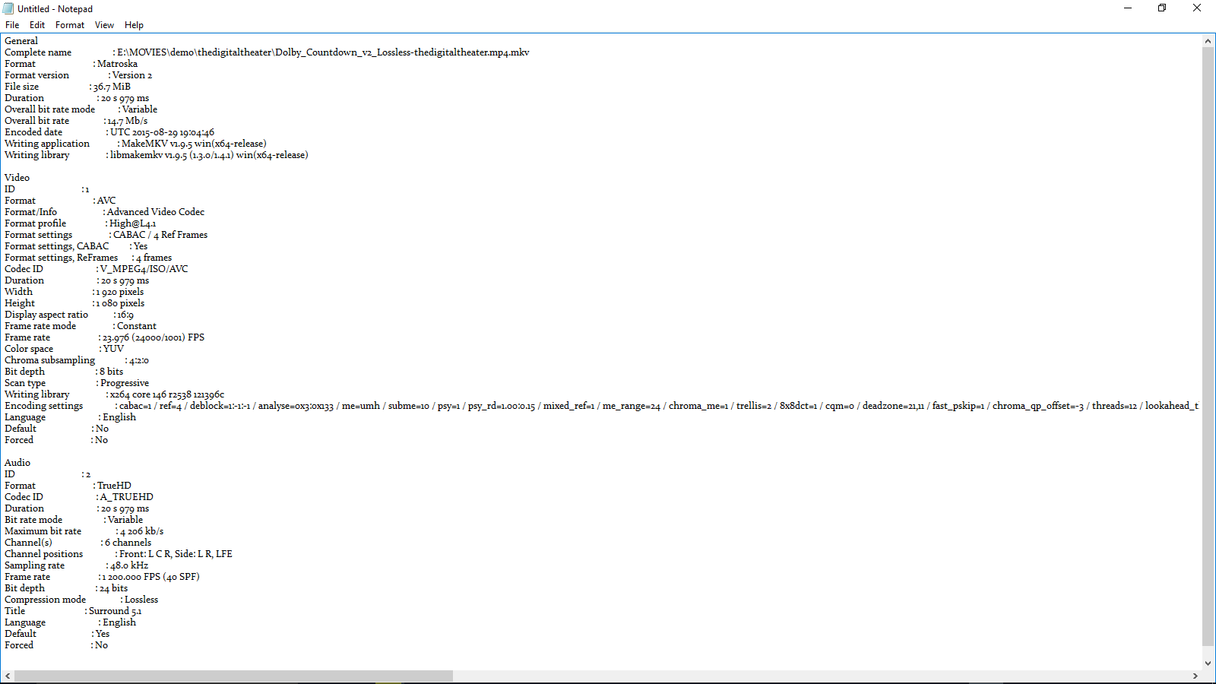Viewport: 1216px width, 684px height.
Task: Click the 'TrueHD' audio format value
Action: point(114,486)
